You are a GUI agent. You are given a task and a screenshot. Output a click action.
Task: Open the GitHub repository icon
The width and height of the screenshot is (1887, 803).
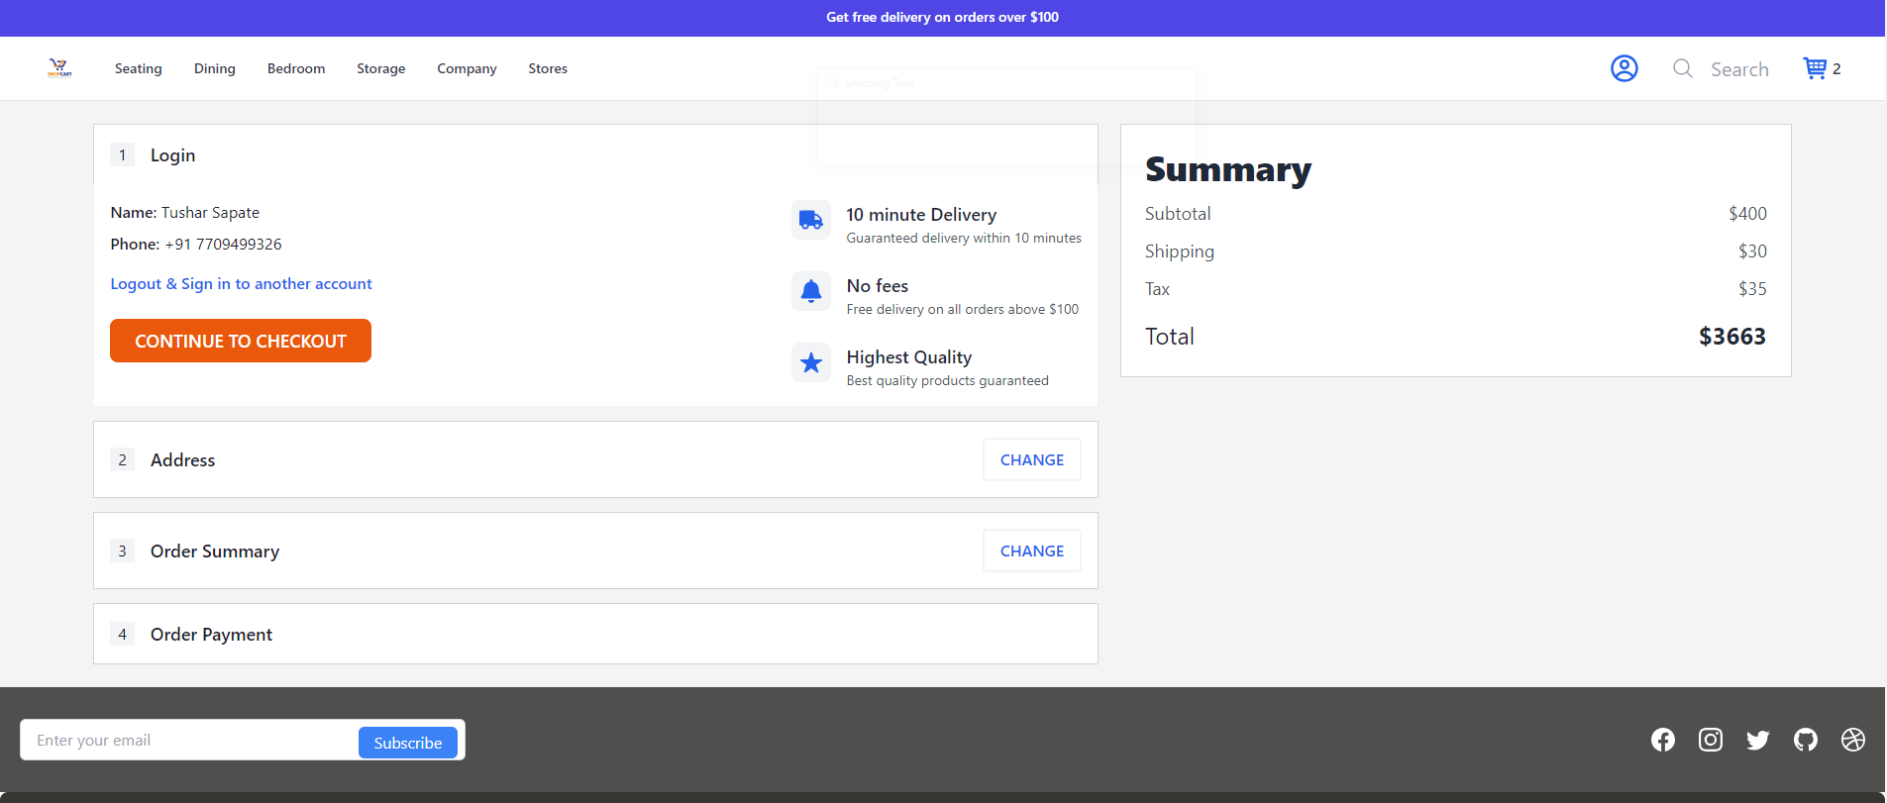point(1806,740)
